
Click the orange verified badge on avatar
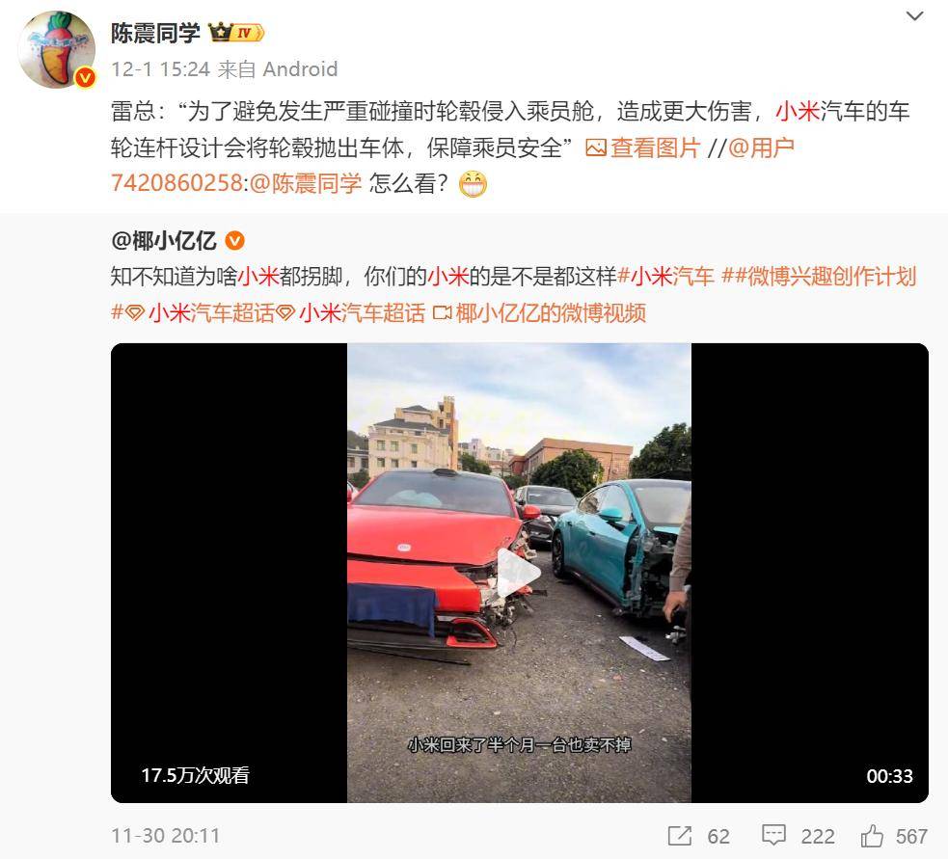[85, 77]
